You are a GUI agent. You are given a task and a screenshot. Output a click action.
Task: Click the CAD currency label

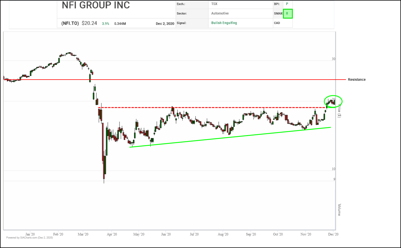277,23
